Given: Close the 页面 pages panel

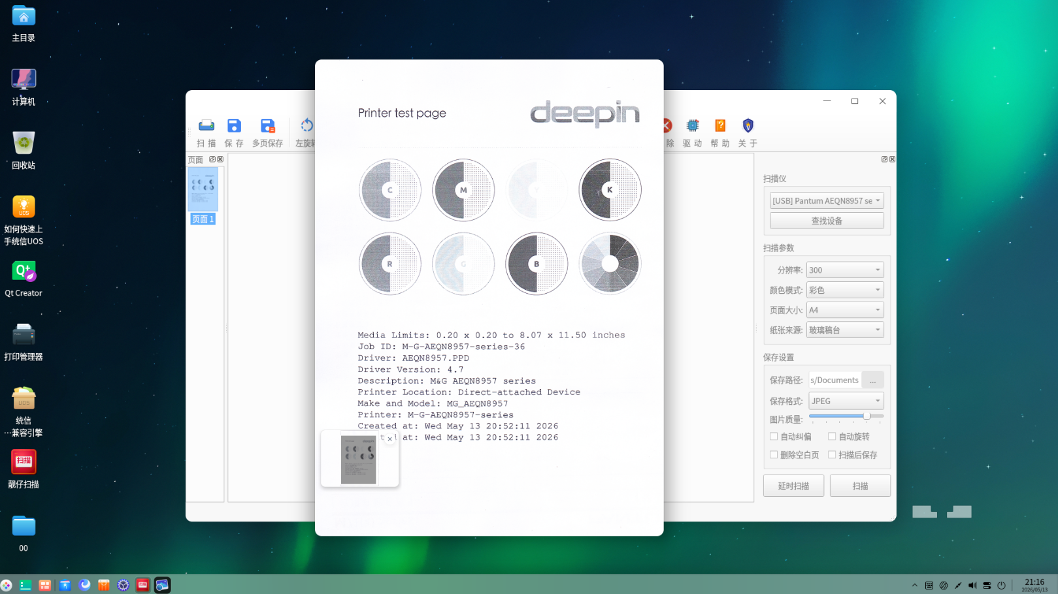Looking at the screenshot, I should point(220,159).
